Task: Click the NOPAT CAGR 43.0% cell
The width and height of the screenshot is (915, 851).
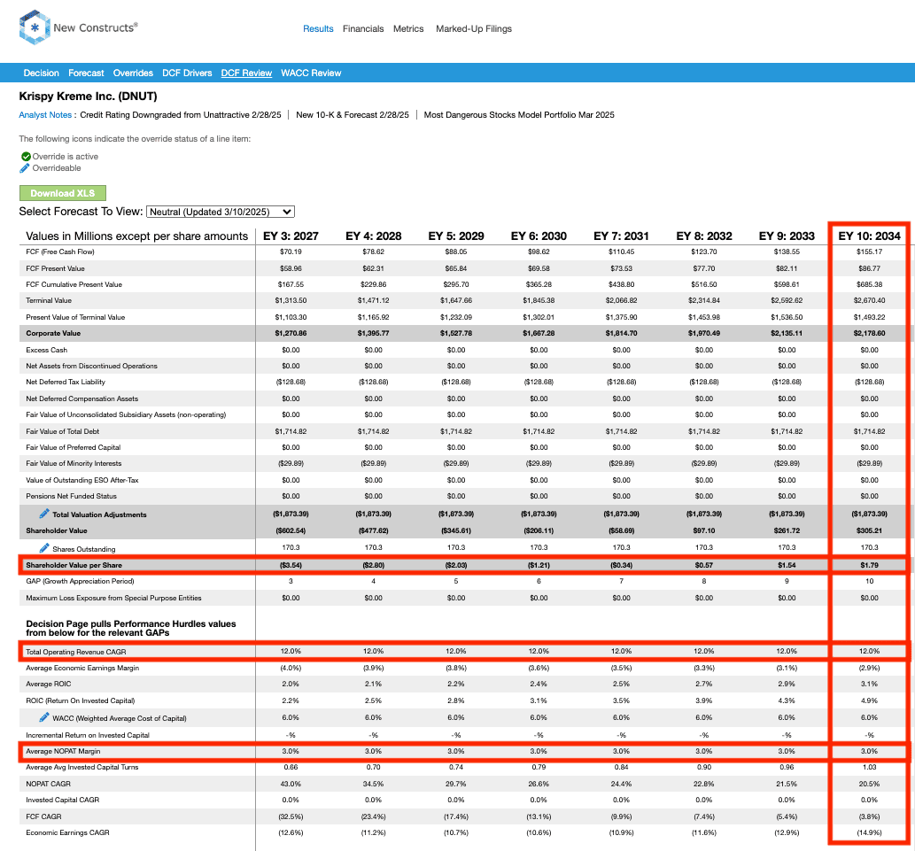Action: pos(291,784)
